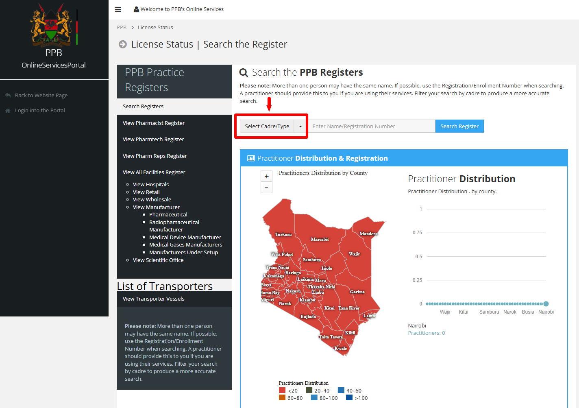Click the PPB coat of arms logo
This screenshot has width=579, height=408.
pos(52,24)
